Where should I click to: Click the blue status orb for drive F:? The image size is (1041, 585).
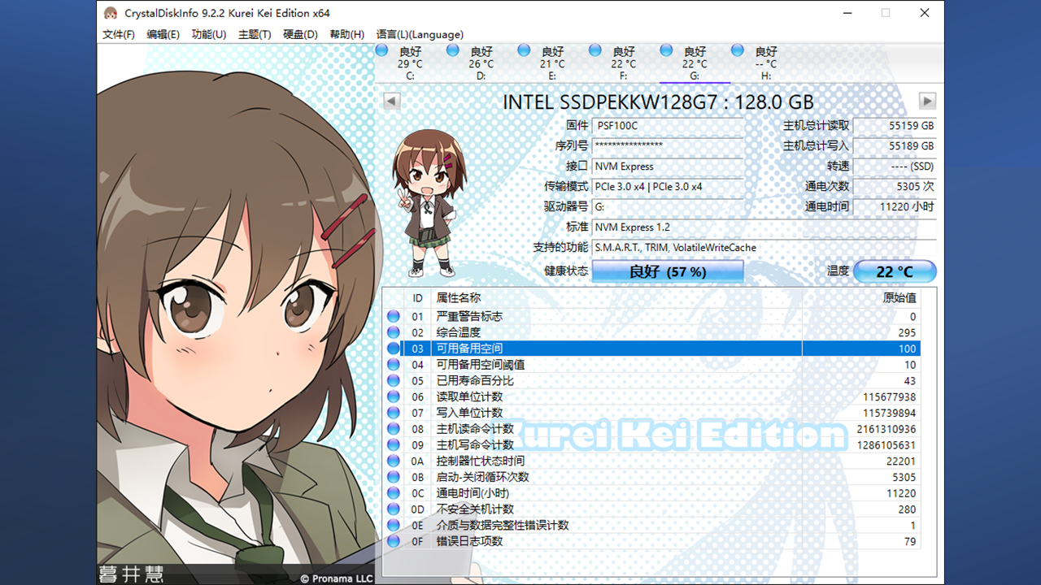[595, 50]
